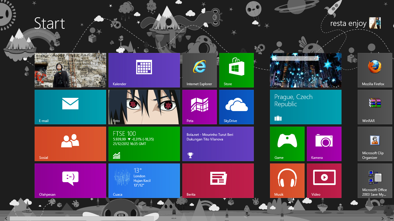Viewport: 394px width, 221px height.
Task: Open the Sosial people tile
Action: click(70, 144)
